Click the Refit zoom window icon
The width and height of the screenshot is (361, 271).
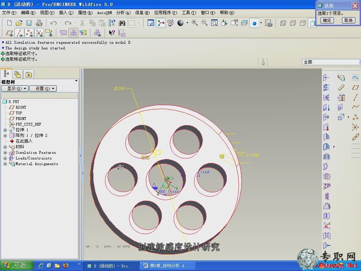tap(214, 23)
